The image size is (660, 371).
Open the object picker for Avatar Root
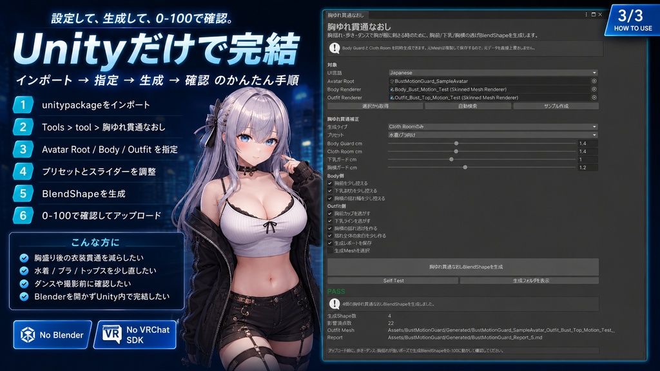594,81
